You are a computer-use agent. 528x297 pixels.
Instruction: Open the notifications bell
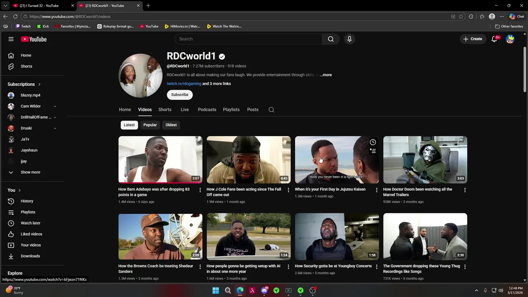point(495,39)
